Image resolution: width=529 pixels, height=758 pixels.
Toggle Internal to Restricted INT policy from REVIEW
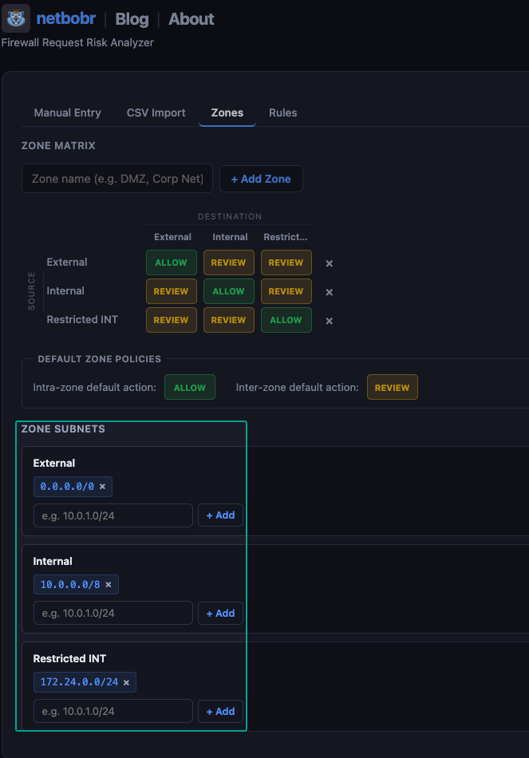coord(286,291)
